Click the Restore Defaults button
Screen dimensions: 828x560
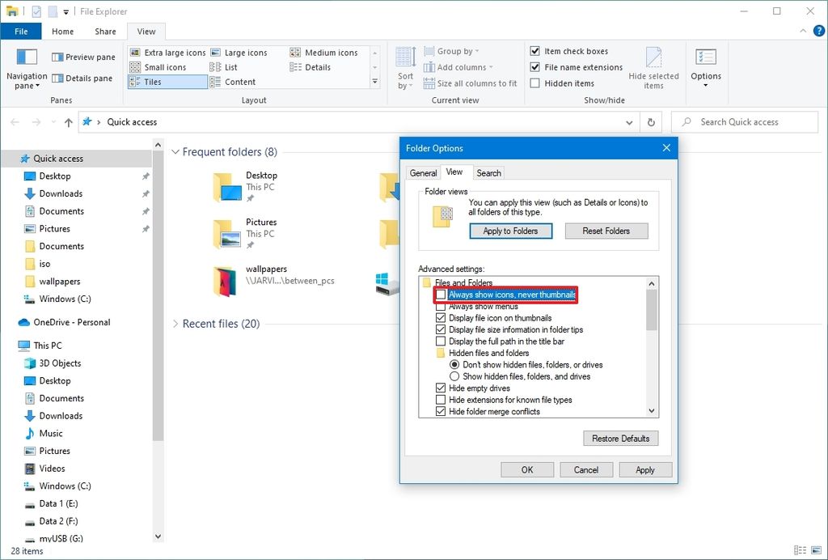620,438
